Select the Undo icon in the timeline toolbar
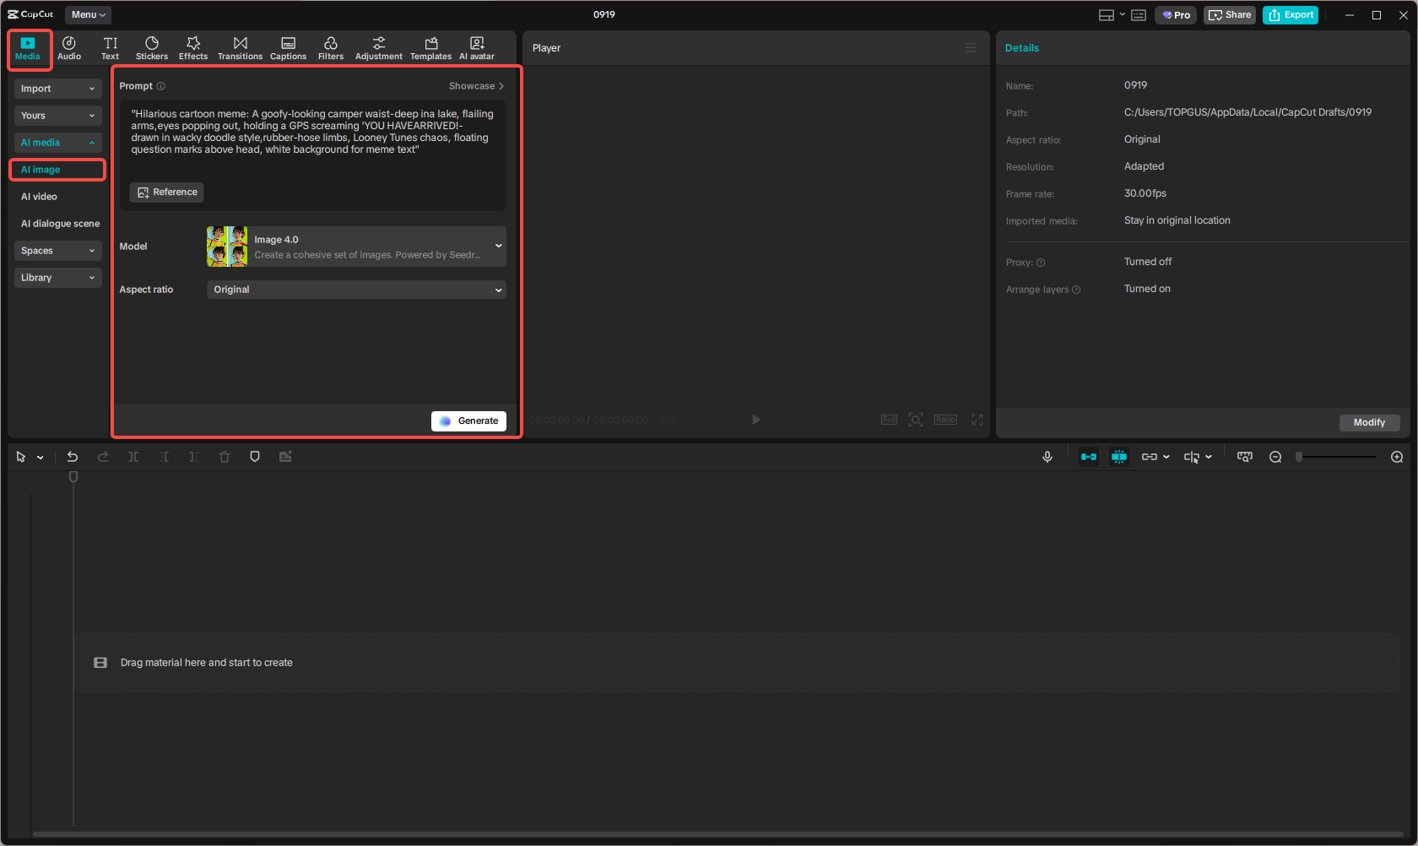This screenshot has width=1418, height=846. [x=73, y=456]
